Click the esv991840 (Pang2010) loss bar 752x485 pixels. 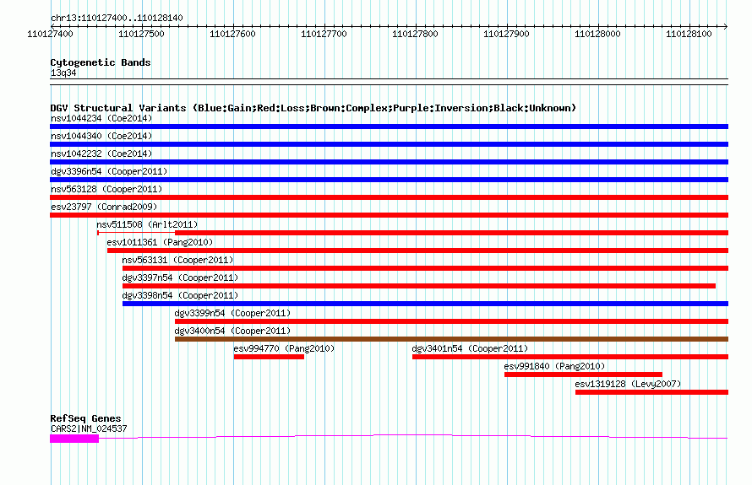tap(583, 375)
